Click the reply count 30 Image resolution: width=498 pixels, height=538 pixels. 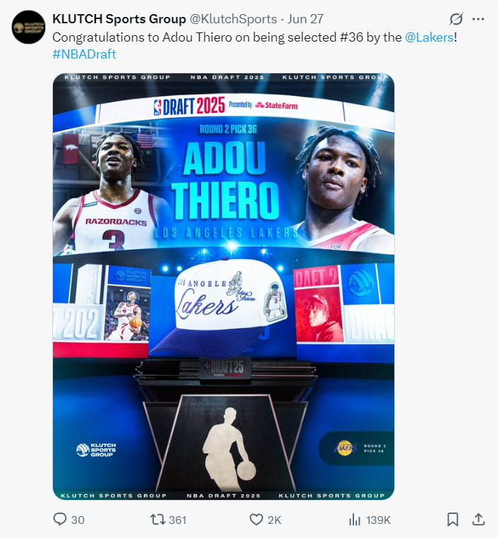(x=78, y=520)
